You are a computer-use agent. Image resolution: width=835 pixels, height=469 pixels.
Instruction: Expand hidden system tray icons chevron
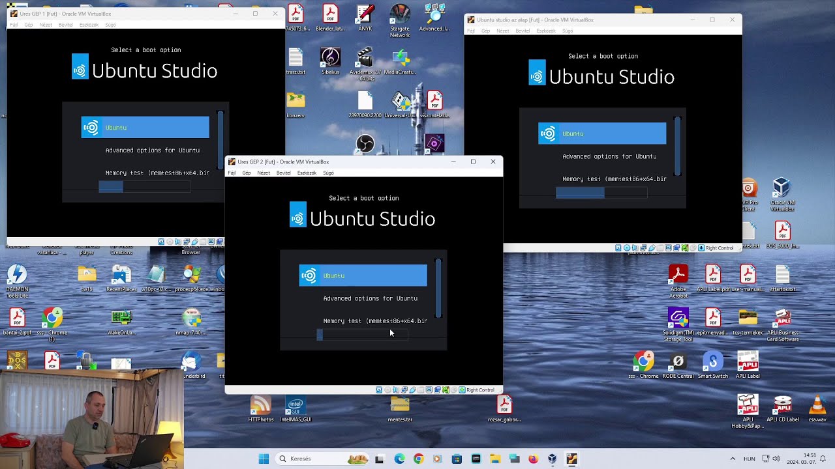coord(733,459)
